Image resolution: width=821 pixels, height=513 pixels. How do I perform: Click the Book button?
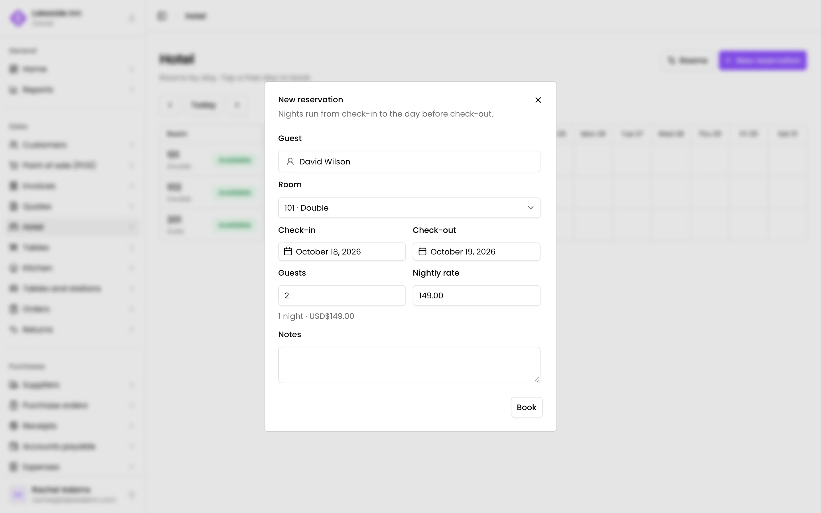527,407
